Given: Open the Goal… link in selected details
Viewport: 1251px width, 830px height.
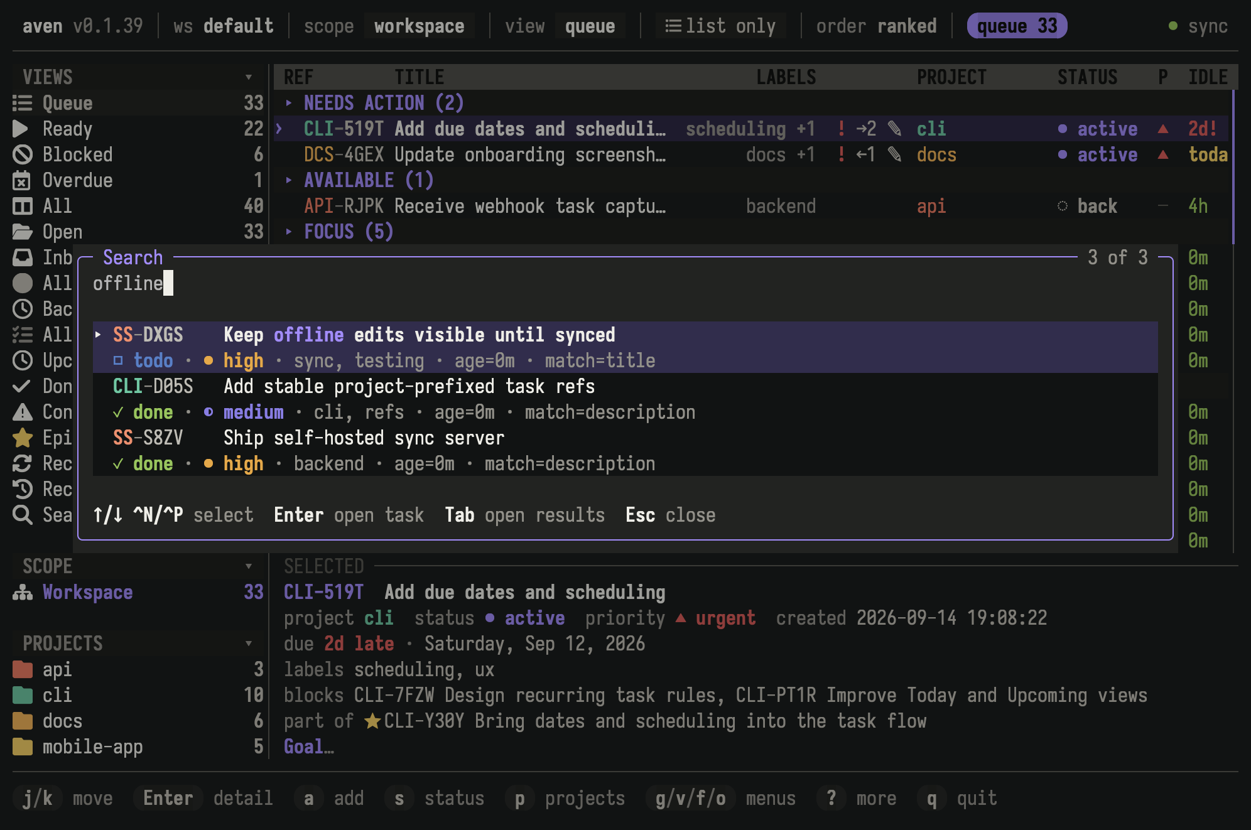Looking at the screenshot, I should coord(308,746).
